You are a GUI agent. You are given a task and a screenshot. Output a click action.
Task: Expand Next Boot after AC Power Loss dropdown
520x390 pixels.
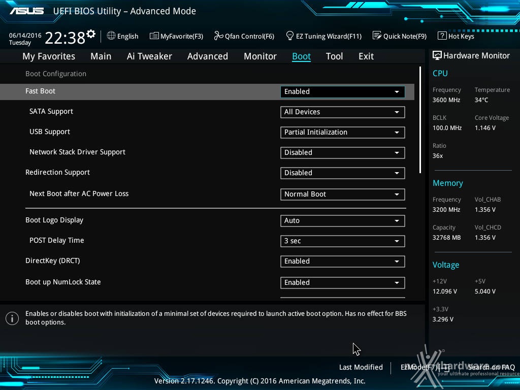[343, 194]
